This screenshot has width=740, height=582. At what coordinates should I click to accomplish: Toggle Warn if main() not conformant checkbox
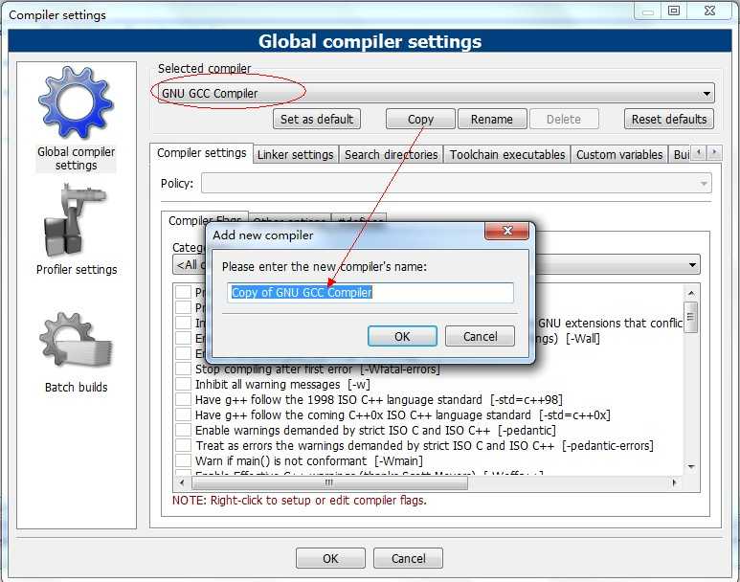tap(183, 460)
